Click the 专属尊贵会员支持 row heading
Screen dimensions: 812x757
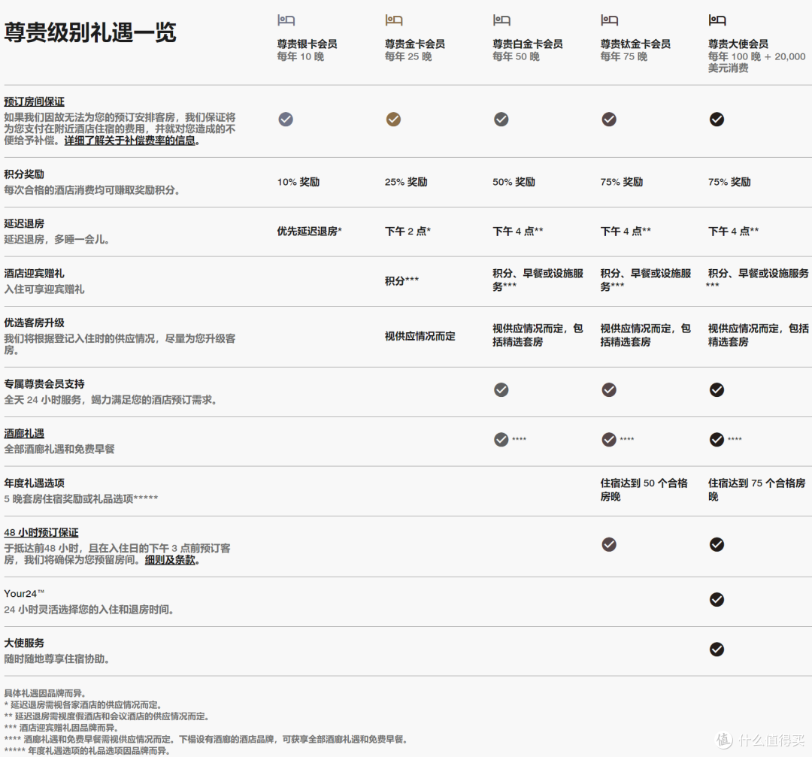[44, 383]
